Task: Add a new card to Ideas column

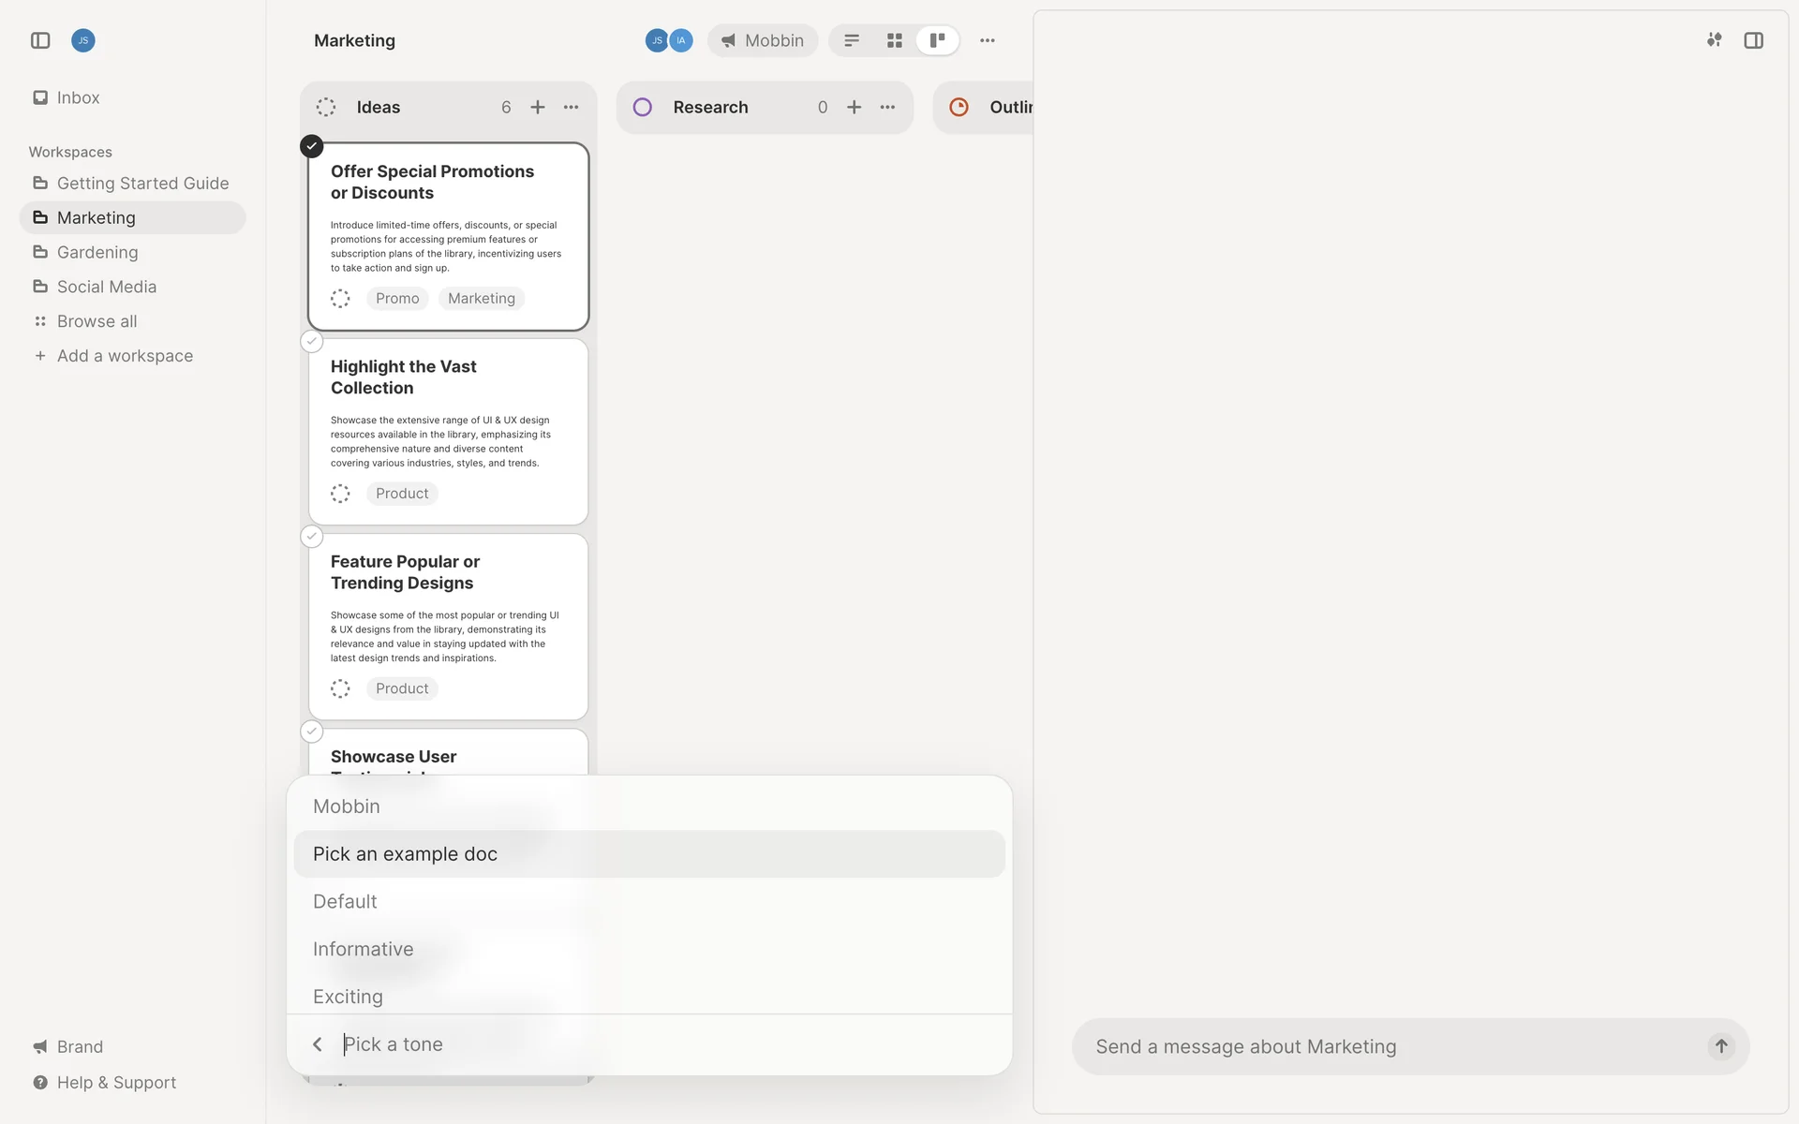Action: (x=538, y=108)
